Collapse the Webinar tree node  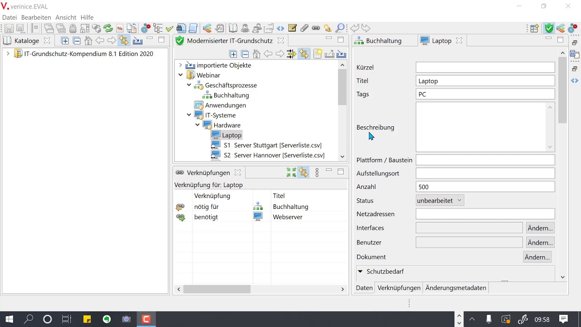(181, 75)
